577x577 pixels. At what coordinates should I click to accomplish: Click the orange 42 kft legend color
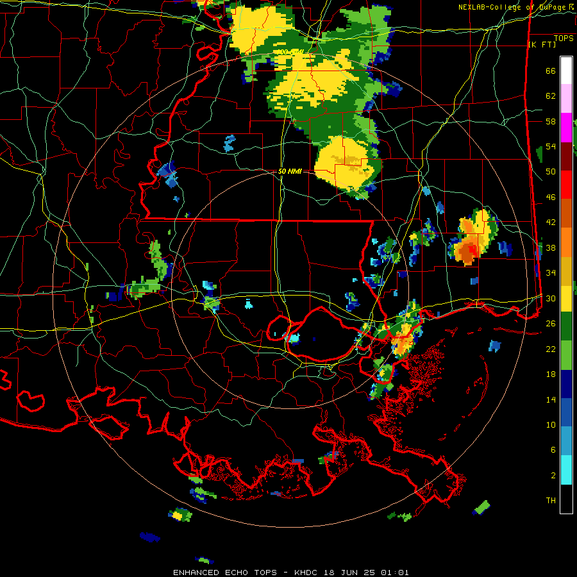click(566, 242)
